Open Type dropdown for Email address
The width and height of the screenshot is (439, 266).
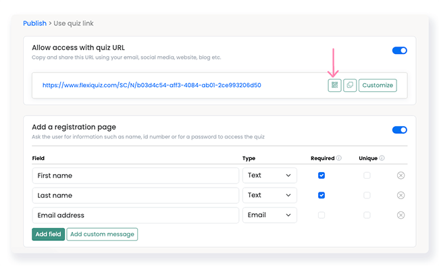point(269,215)
